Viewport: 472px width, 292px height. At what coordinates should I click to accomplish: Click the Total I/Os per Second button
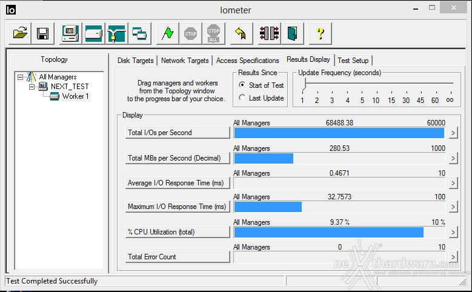[x=178, y=133]
